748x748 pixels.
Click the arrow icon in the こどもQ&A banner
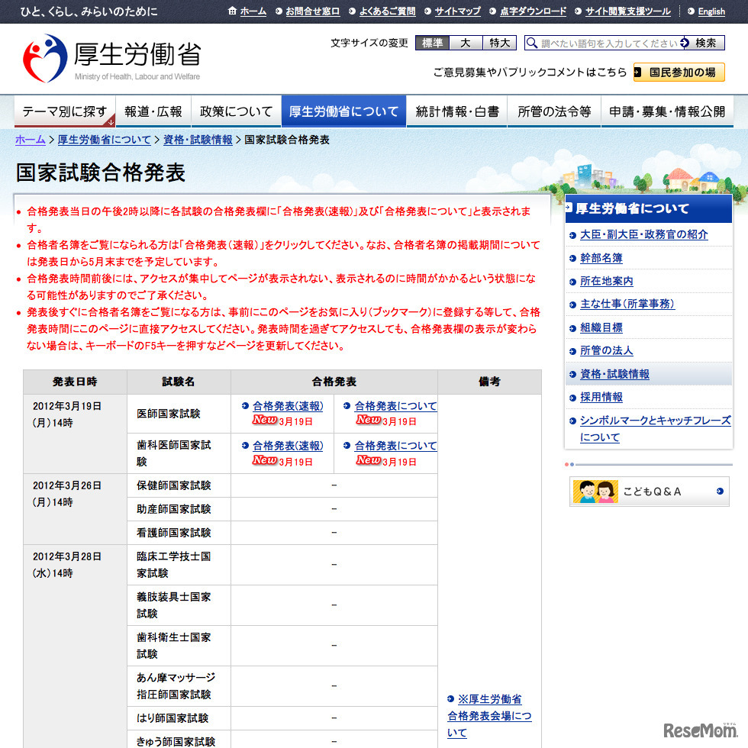718,492
